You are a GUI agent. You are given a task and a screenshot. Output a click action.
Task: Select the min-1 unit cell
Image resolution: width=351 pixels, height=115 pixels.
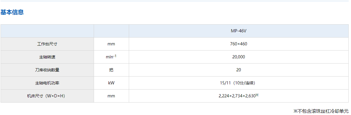(111, 57)
